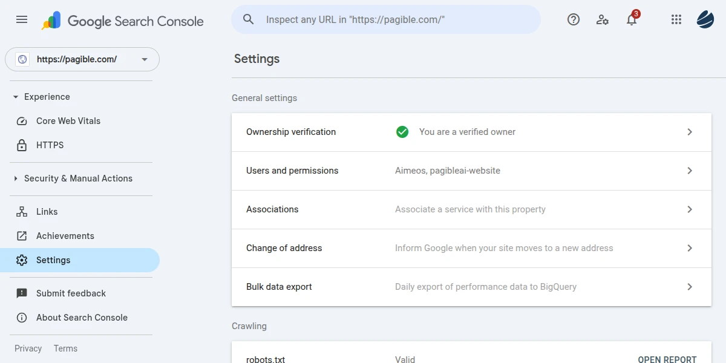Go to the HTTPS report
The width and height of the screenshot is (726, 363).
pos(50,145)
